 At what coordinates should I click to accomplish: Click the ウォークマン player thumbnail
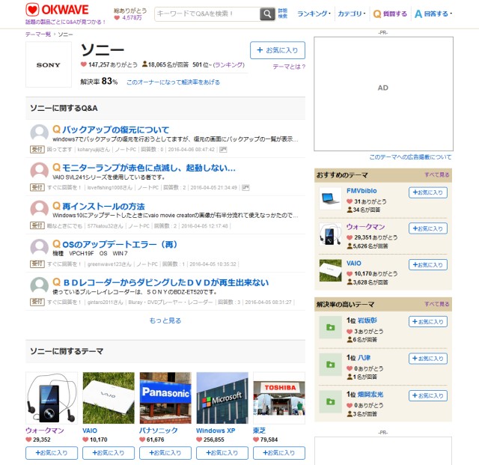pyautogui.click(x=52, y=398)
